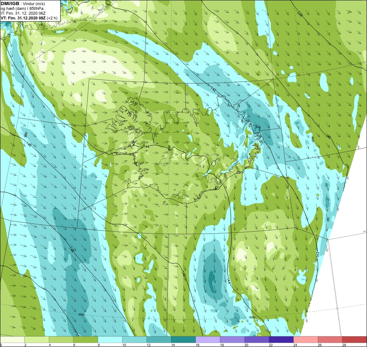Click the legend tick label "28"
The image size is (367, 347).
344,345
